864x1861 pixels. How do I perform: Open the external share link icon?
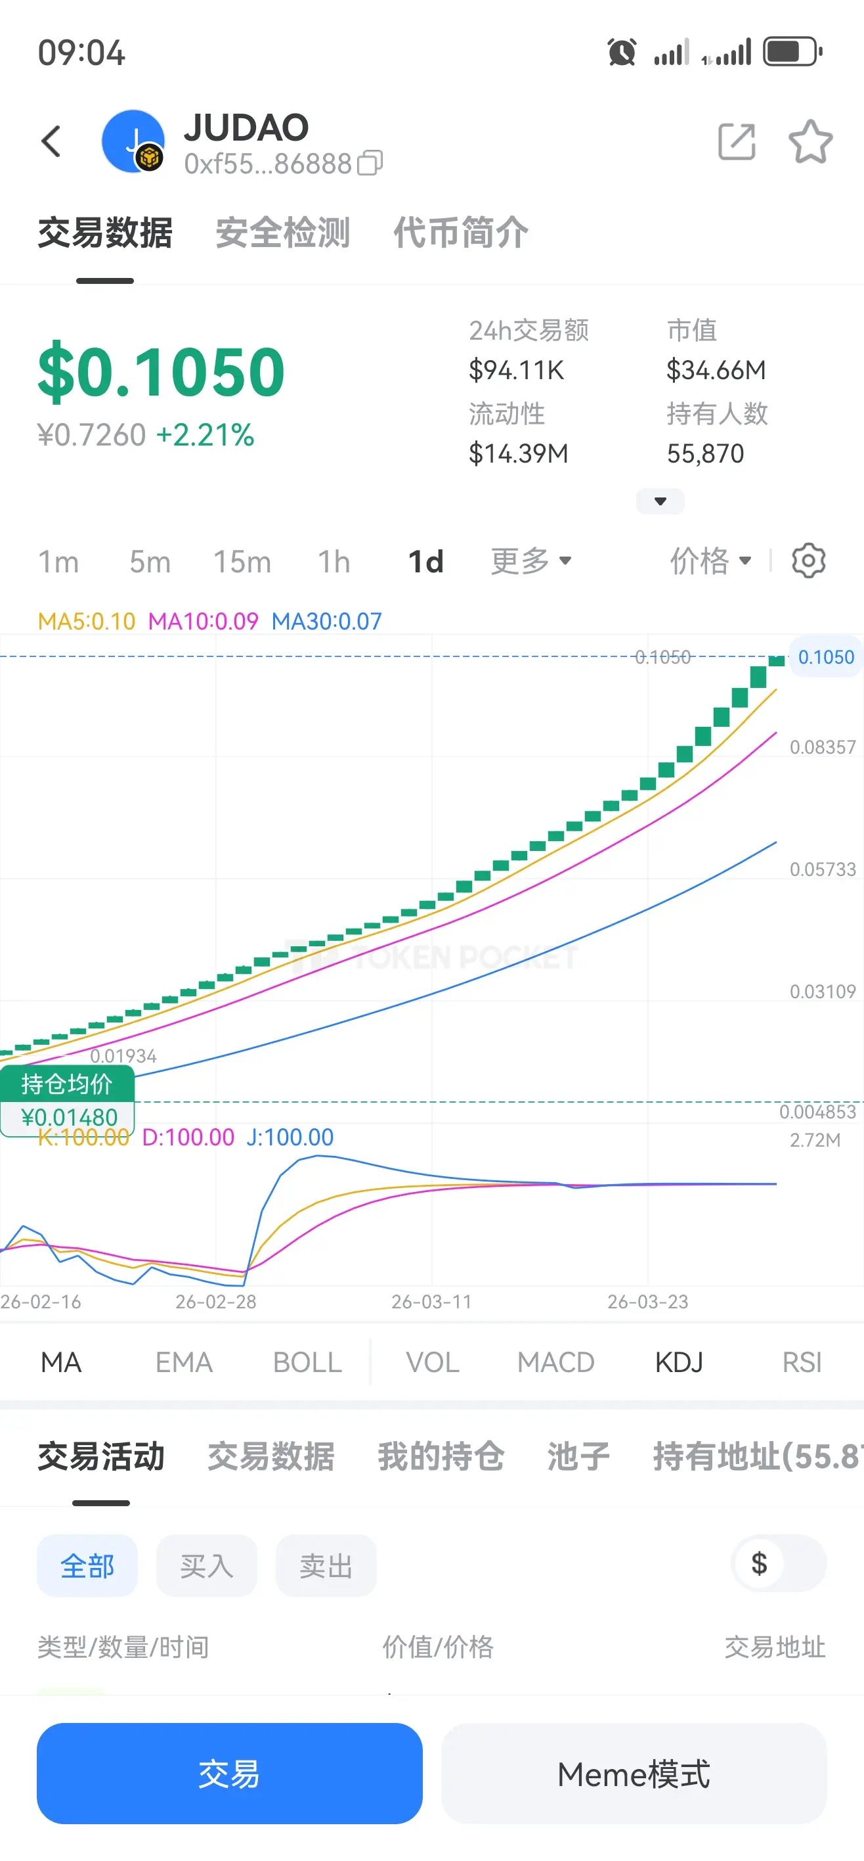tap(736, 141)
